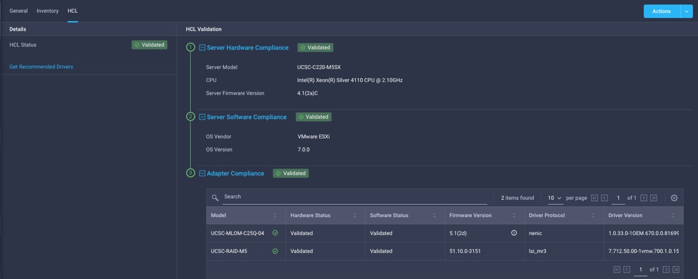Switch to the General tab
Viewport: 698px width, 279px height.
pos(19,11)
